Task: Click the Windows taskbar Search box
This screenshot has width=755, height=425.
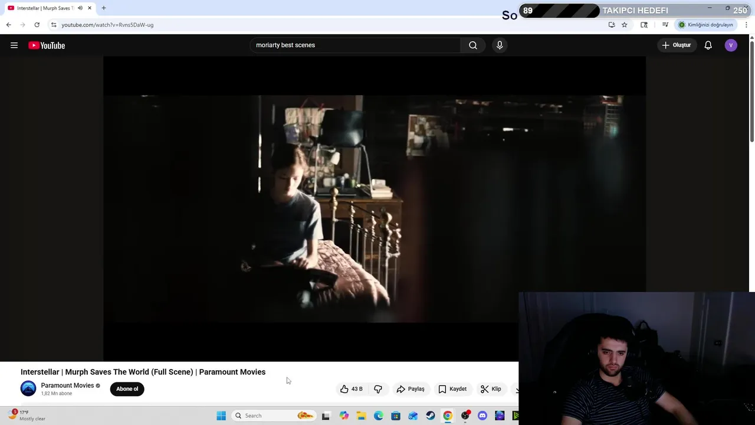Action: [274, 416]
